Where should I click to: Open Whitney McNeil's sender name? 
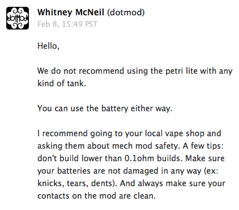[x=71, y=12]
